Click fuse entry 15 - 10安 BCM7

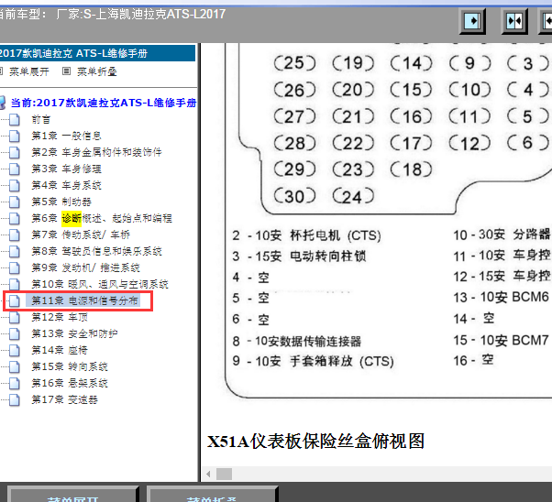coord(501,340)
